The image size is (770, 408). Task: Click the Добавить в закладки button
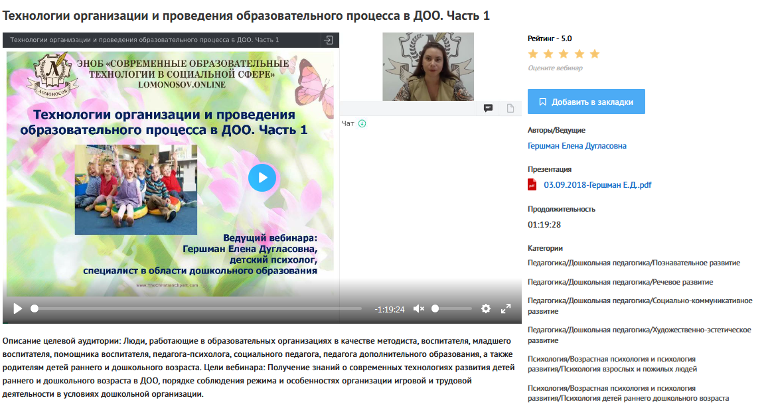pyautogui.click(x=586, y=102)
